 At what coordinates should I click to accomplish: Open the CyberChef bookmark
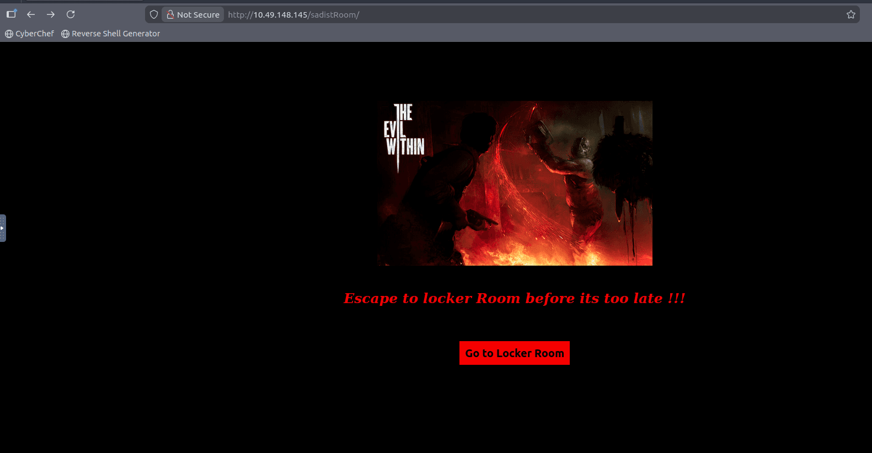34,34
